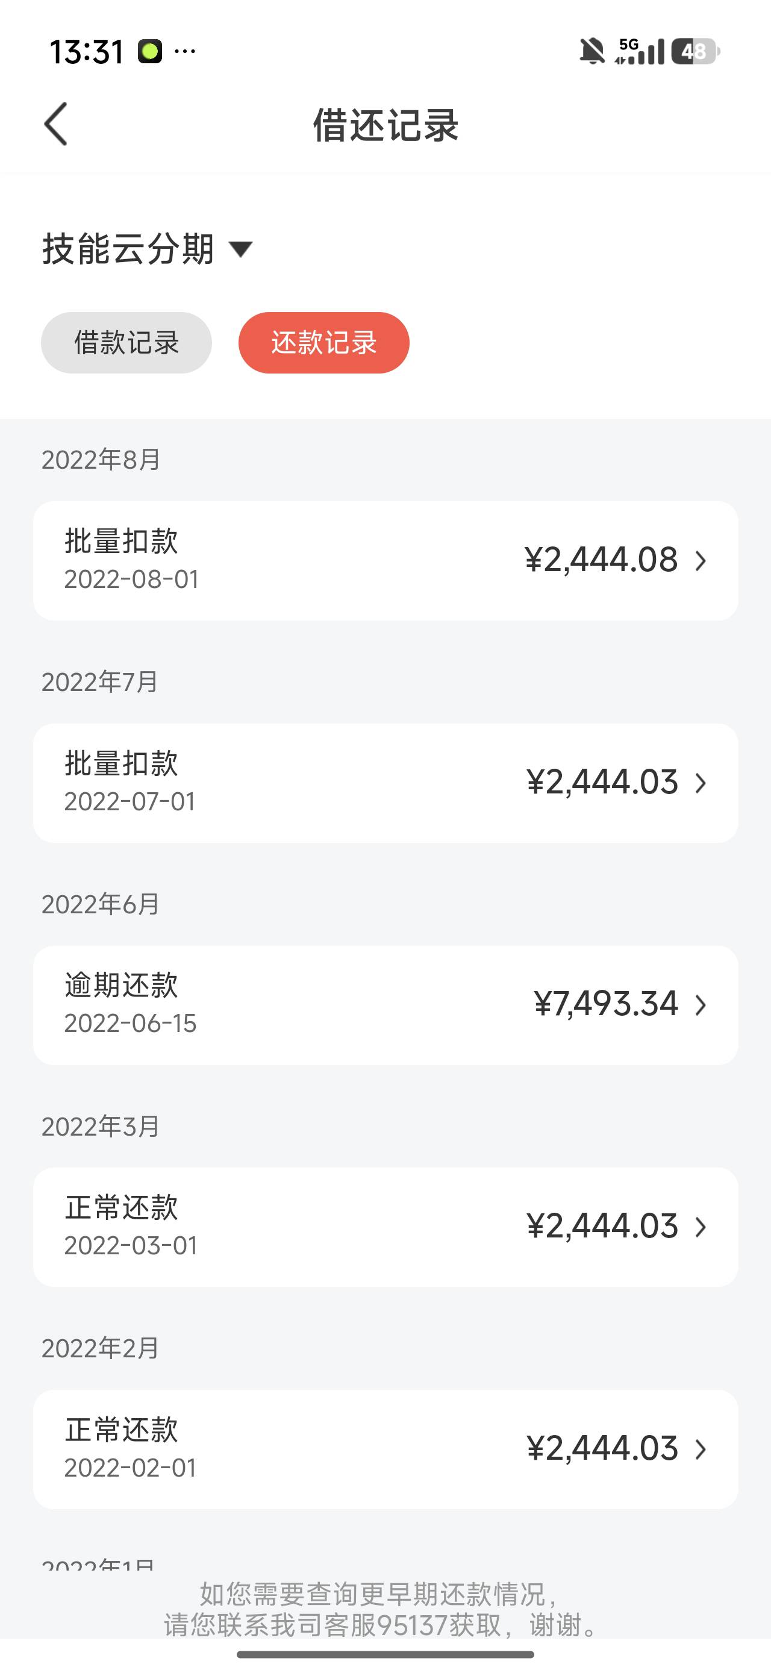
Task: Tap the muted notification bell icon
Action: tap(592, 51)
